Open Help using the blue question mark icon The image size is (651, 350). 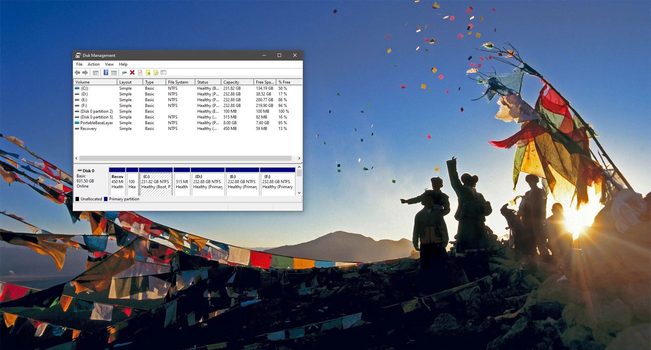pyautogui.click(x=106, y=72)
